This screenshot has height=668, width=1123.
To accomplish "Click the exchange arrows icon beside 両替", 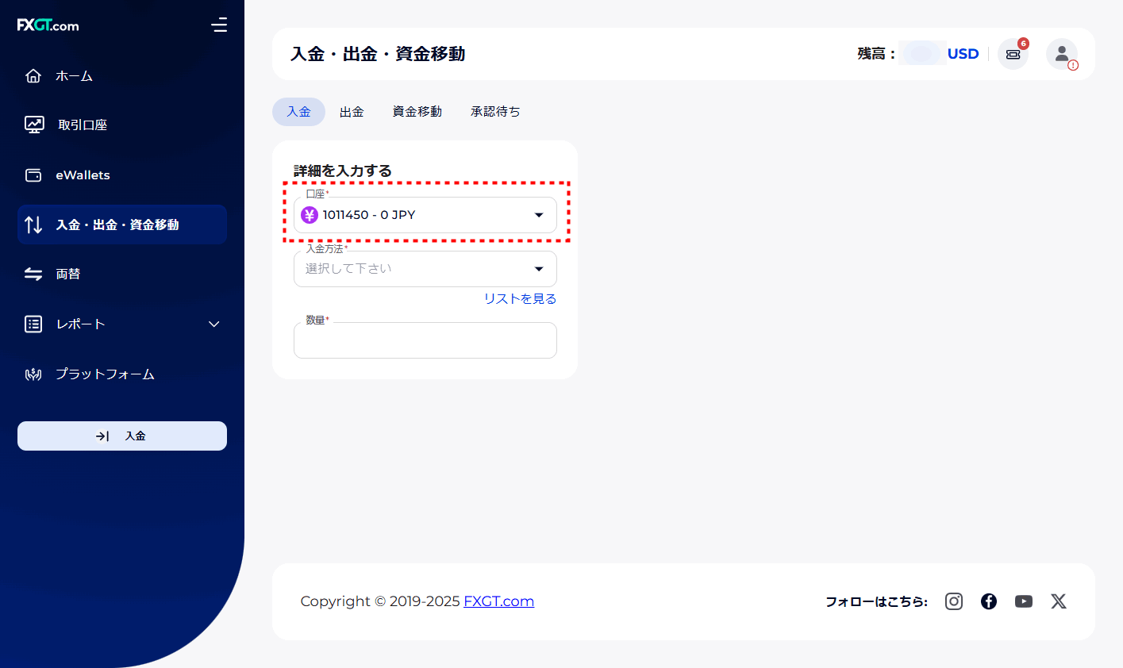I will (x=33, y=274).
